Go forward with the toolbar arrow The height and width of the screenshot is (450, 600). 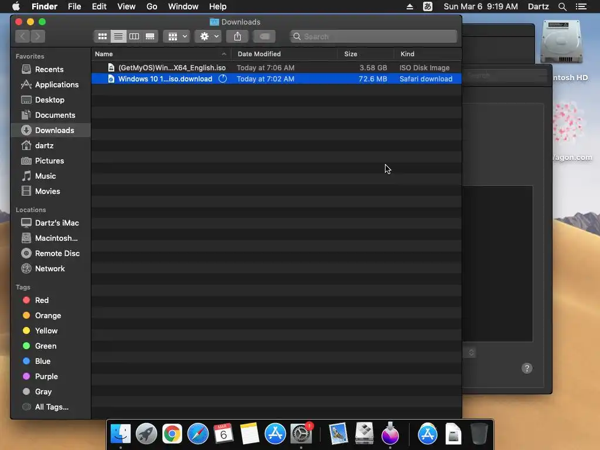tap(37, 36)
